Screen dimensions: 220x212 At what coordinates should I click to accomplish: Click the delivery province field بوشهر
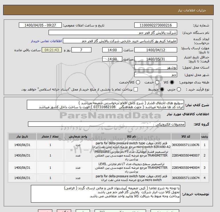[x=156, y=67]
